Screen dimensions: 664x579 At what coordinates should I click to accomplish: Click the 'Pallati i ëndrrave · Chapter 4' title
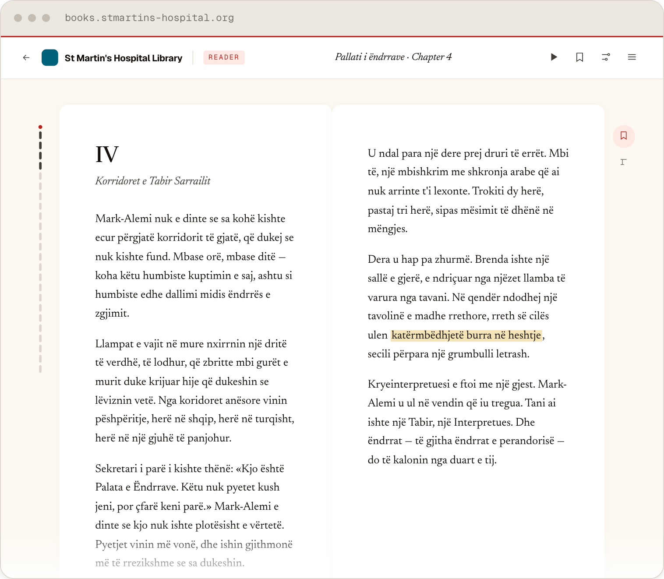393,57
